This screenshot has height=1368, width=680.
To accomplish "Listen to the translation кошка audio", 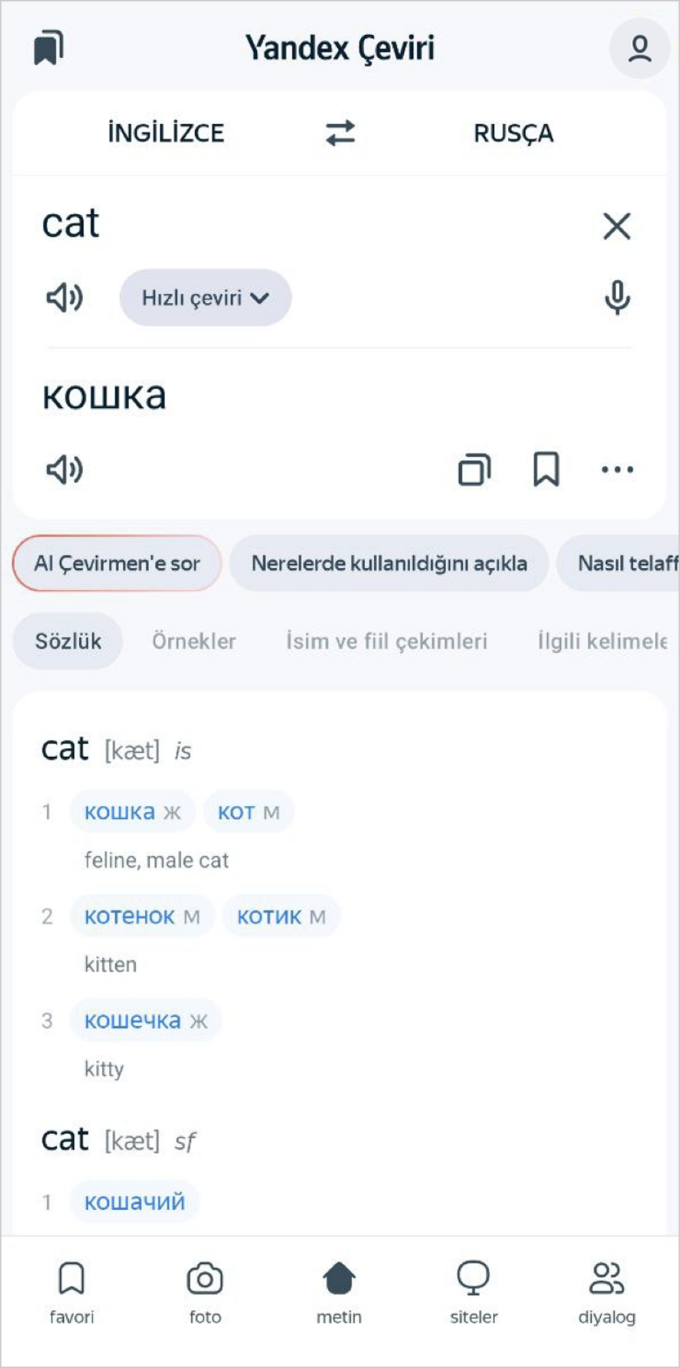I will pyautogui.click(x=65, y=470).
